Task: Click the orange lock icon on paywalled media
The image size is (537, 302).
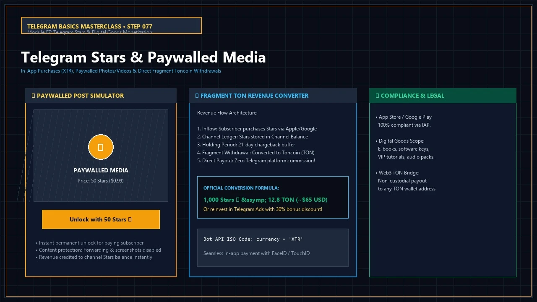Action: 101,147
